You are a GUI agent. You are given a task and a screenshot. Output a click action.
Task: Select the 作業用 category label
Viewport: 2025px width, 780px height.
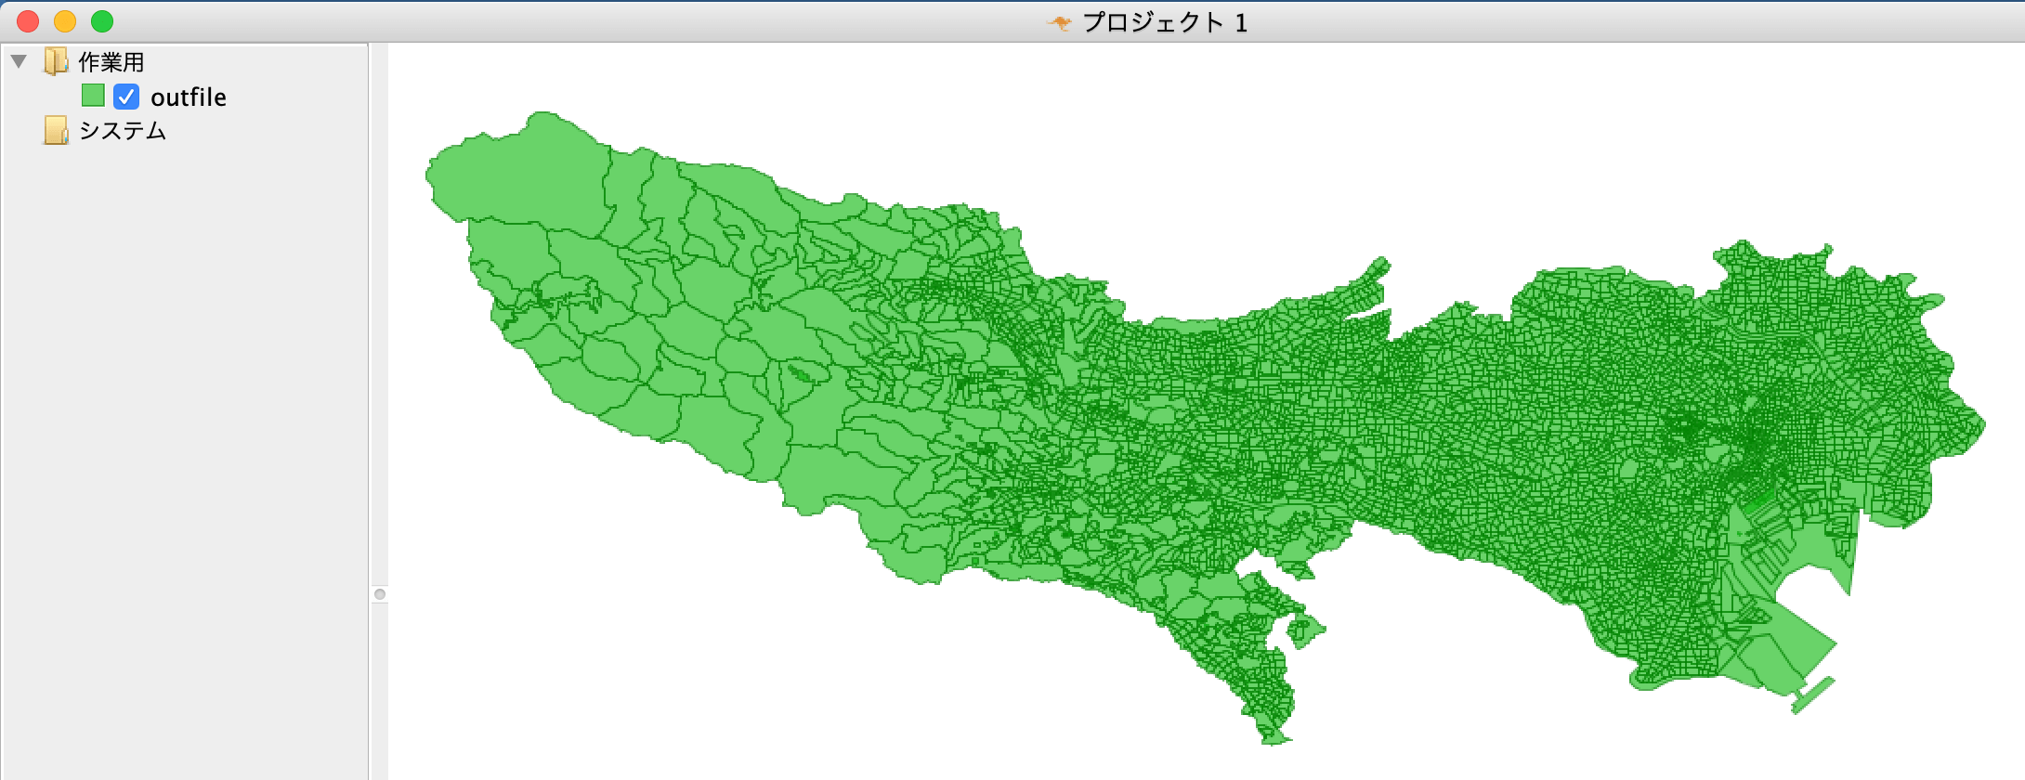111,62
